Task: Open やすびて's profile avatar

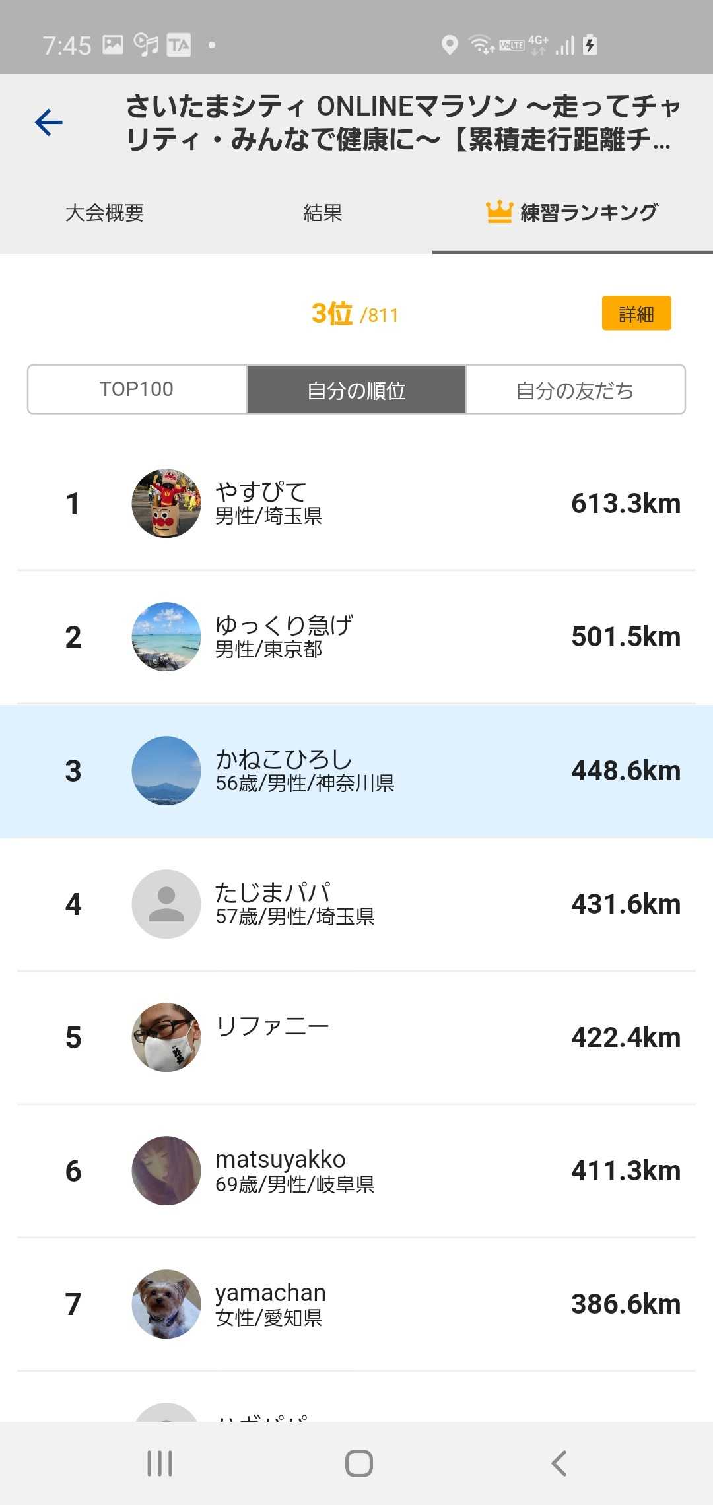Action: coord(166,504)
